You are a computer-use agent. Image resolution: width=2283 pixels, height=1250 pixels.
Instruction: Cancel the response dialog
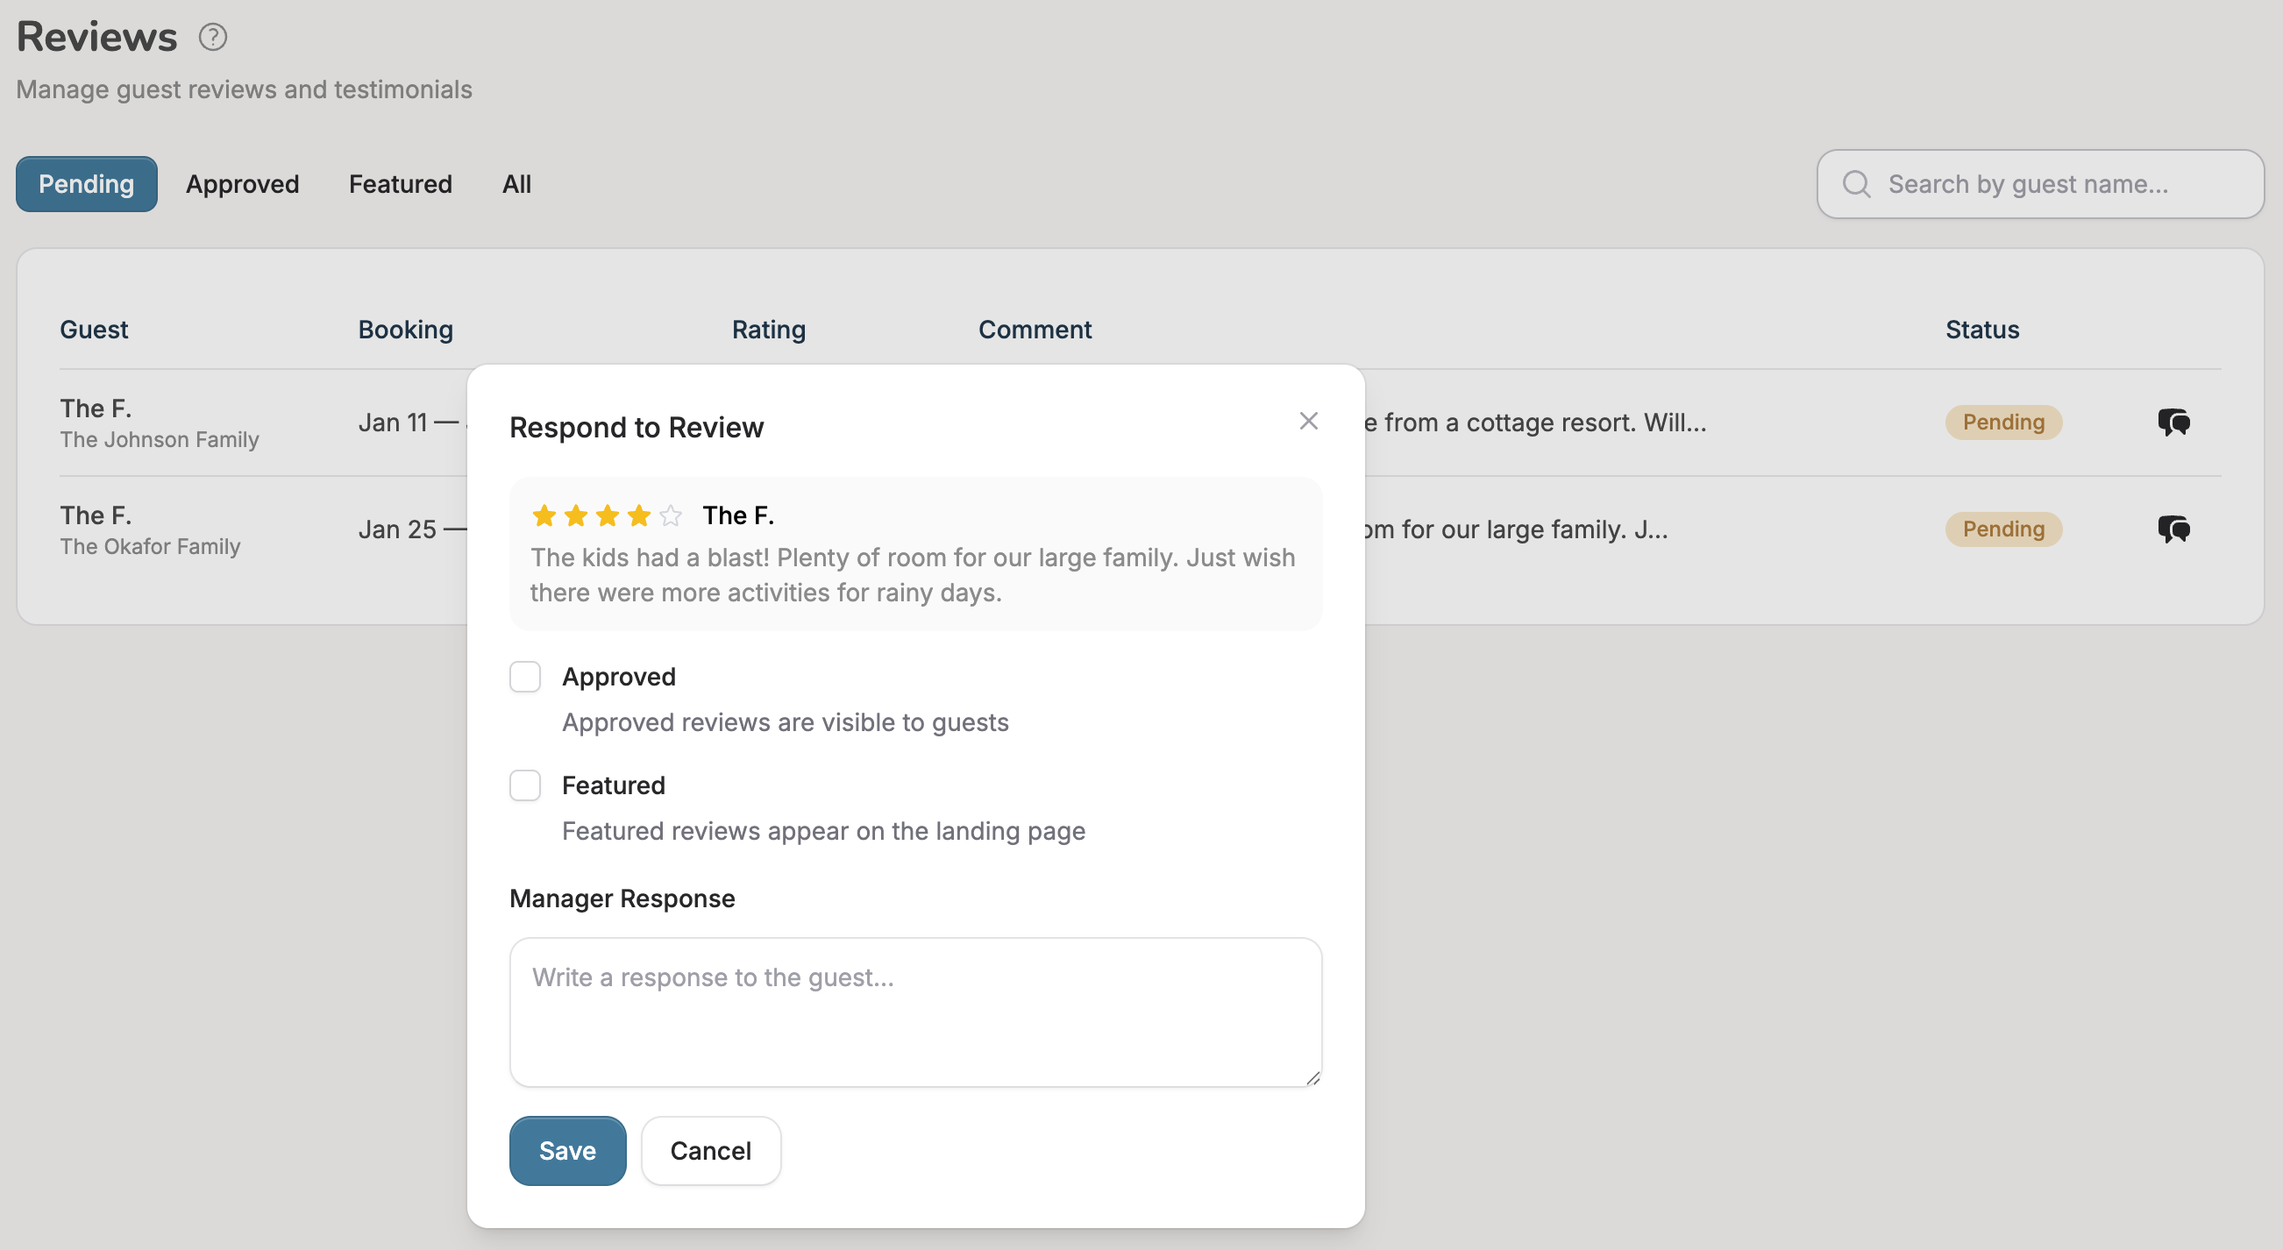(x=710, y=1150)
